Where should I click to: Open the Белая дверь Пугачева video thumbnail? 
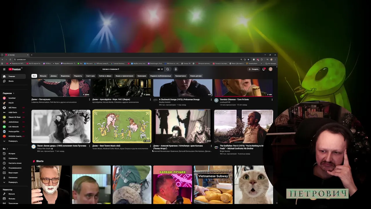point(61,126)
